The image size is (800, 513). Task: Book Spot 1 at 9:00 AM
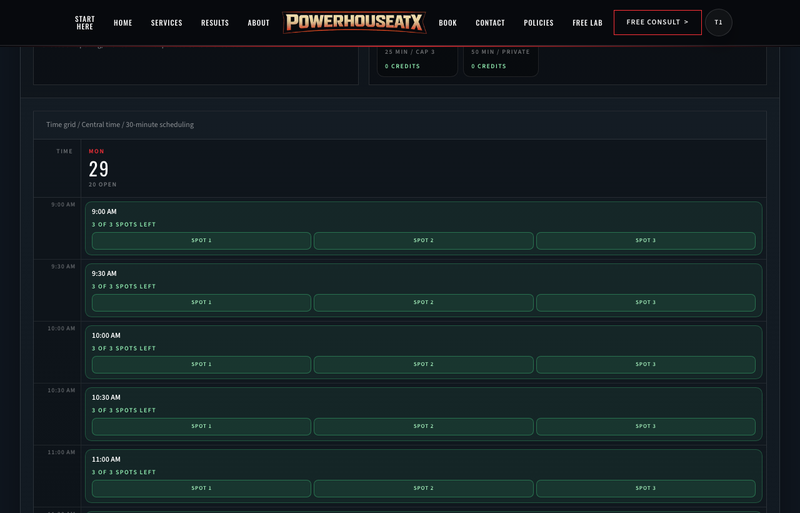(201, 241)
